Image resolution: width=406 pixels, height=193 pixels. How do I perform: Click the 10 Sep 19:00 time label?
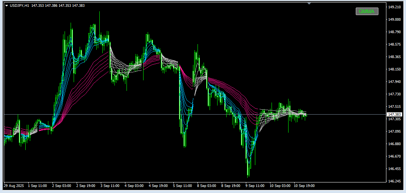(x=304, y=186)
